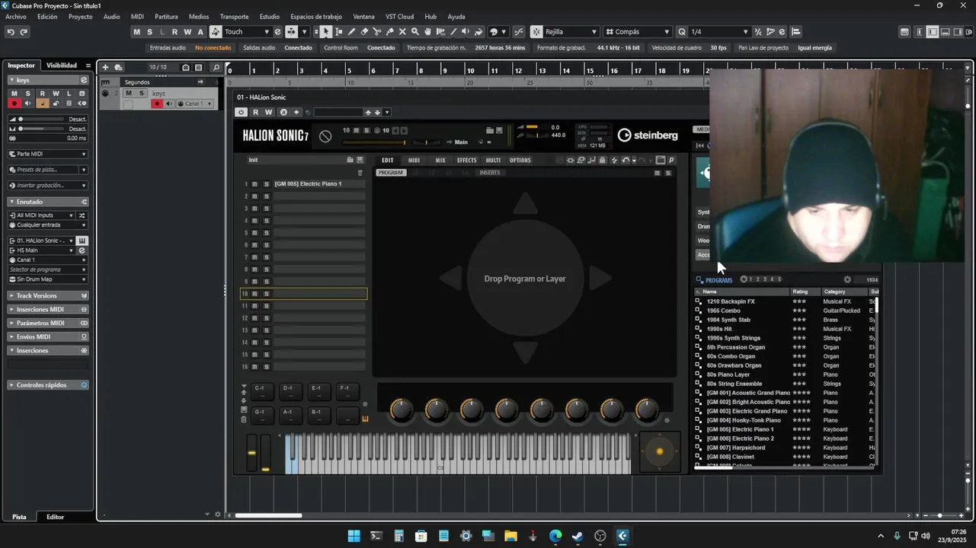Delete program with the slot rack trash icon

point(360,173)
